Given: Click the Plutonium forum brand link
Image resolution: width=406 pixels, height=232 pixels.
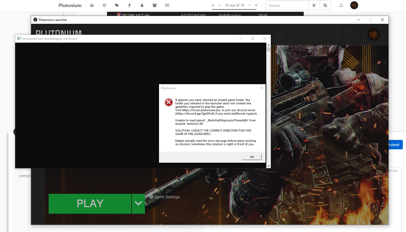Looking at the screenshot, I should [70, 5].
